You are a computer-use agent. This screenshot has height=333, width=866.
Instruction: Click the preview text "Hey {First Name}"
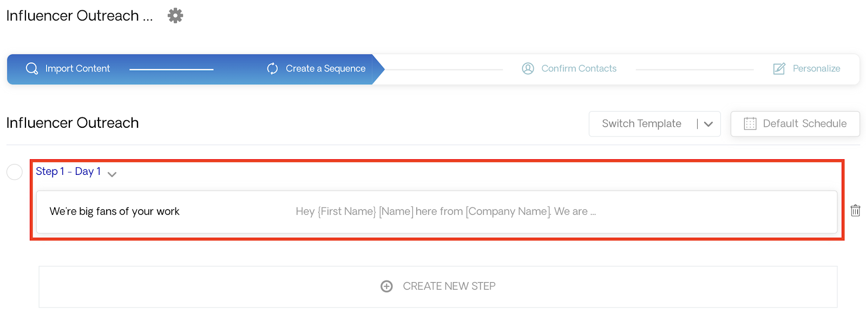pyautogui.click(x=336, y=212)
